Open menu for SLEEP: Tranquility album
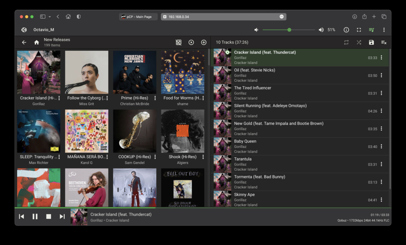This screenshot has height=245, width=406. click(x=59, y=157)
